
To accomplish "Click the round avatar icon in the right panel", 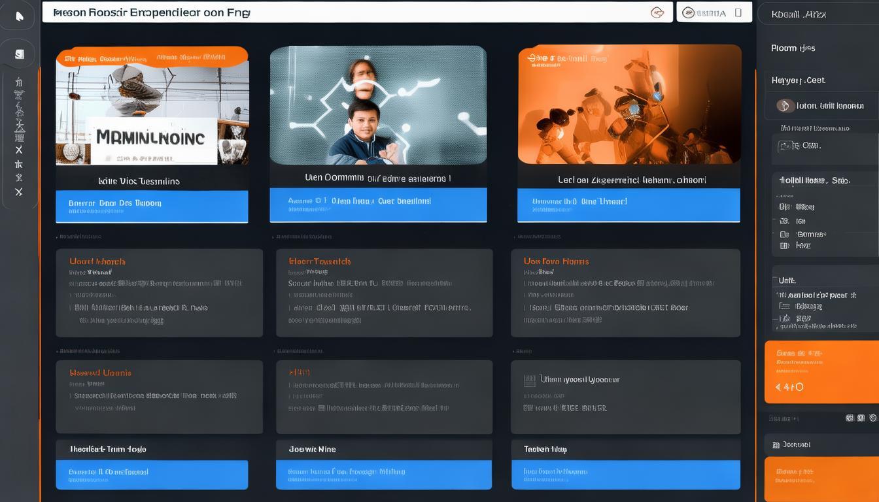I will 785,105.
